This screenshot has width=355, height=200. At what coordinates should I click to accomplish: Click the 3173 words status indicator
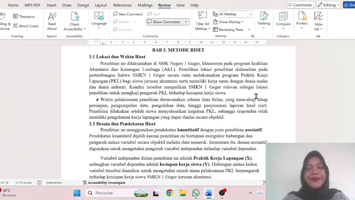(x=24, y=183)
